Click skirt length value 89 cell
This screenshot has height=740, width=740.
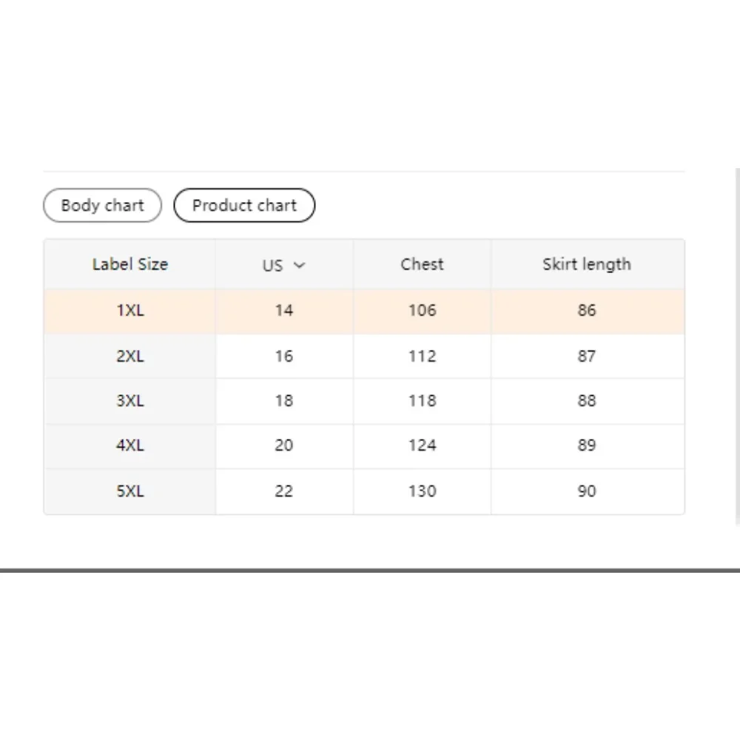[587, 445]
